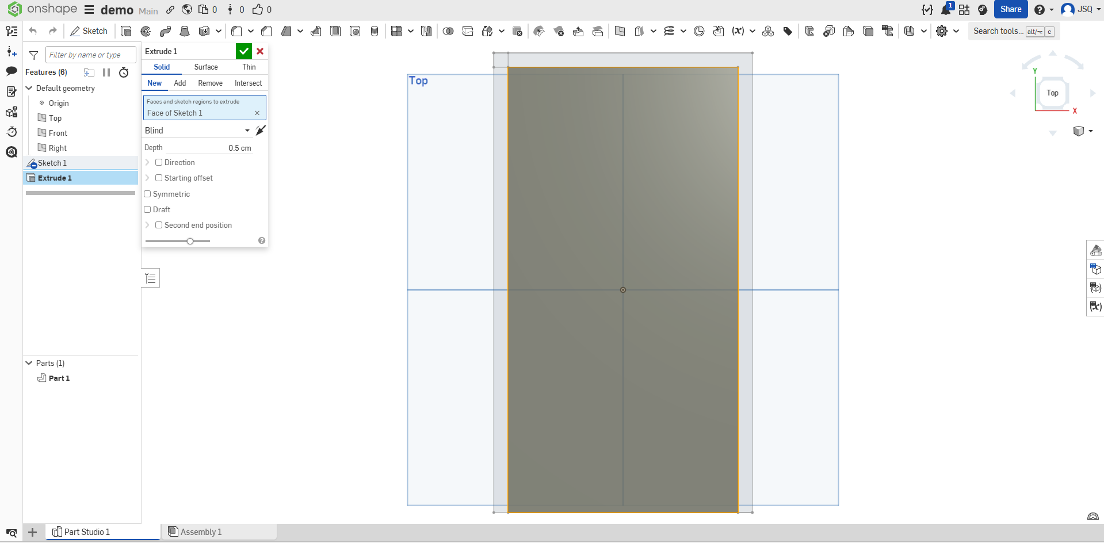
Task: Open the view cube display options
Action: point(1082,131)
